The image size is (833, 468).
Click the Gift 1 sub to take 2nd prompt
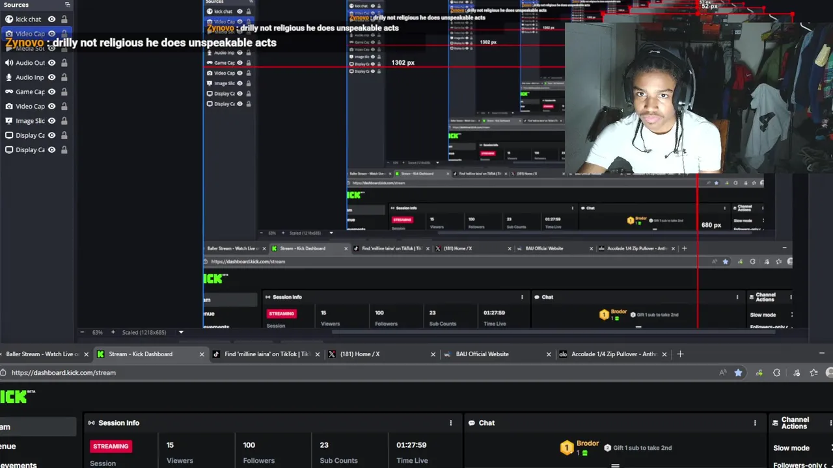point(642,448)
